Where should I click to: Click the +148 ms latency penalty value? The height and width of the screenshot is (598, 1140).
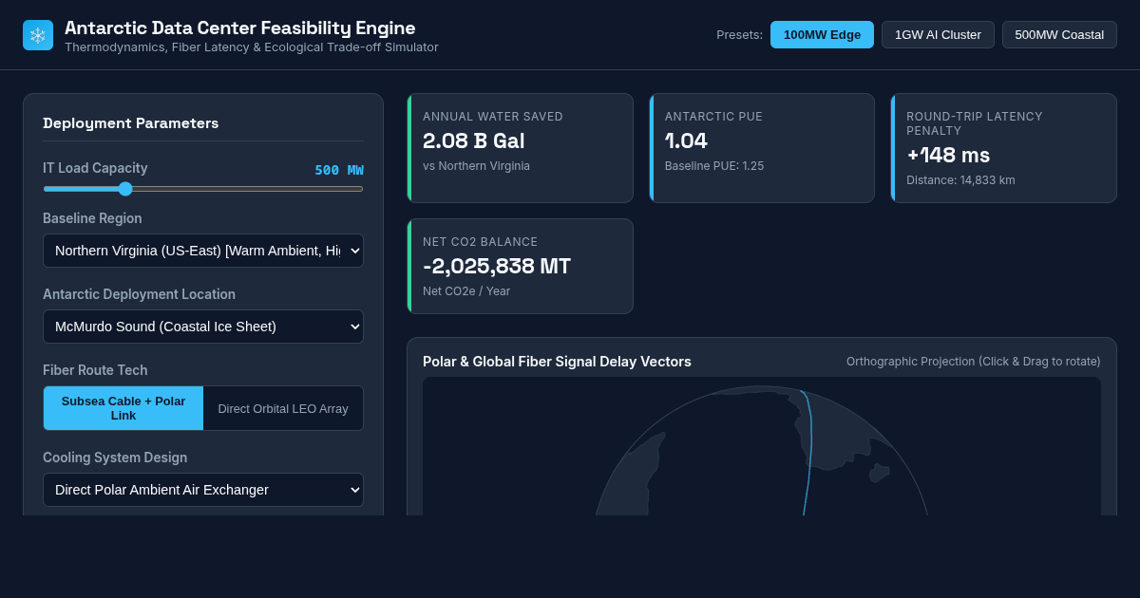(x=948, y=155)
